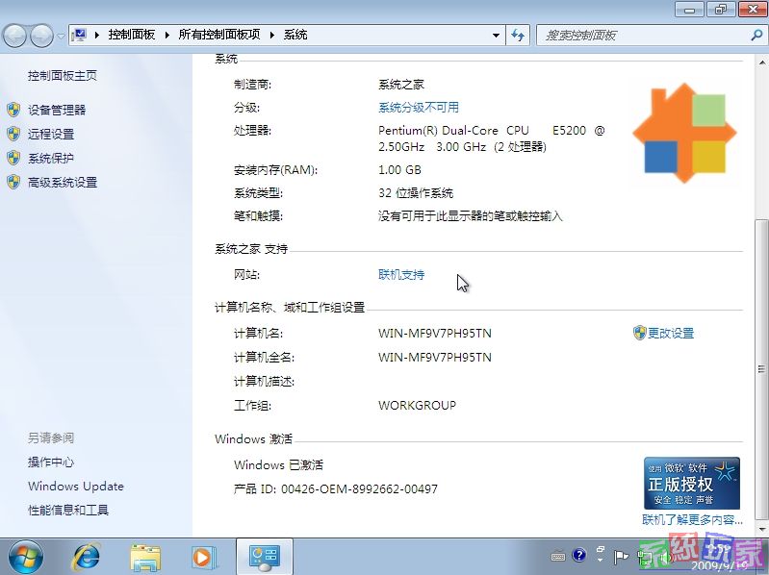Click 更改设置 link with the shield
The image size is (769, 575).
tap(671, 333)
